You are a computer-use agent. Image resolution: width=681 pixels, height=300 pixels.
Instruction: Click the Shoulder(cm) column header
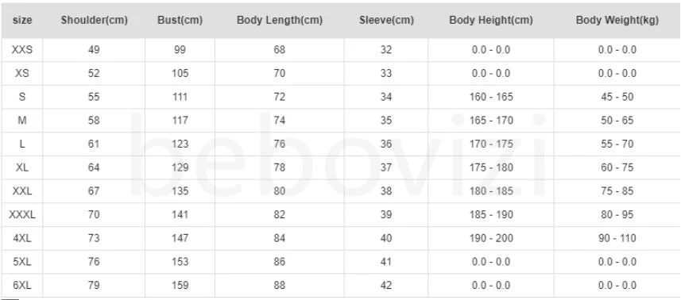coord(95,21)
